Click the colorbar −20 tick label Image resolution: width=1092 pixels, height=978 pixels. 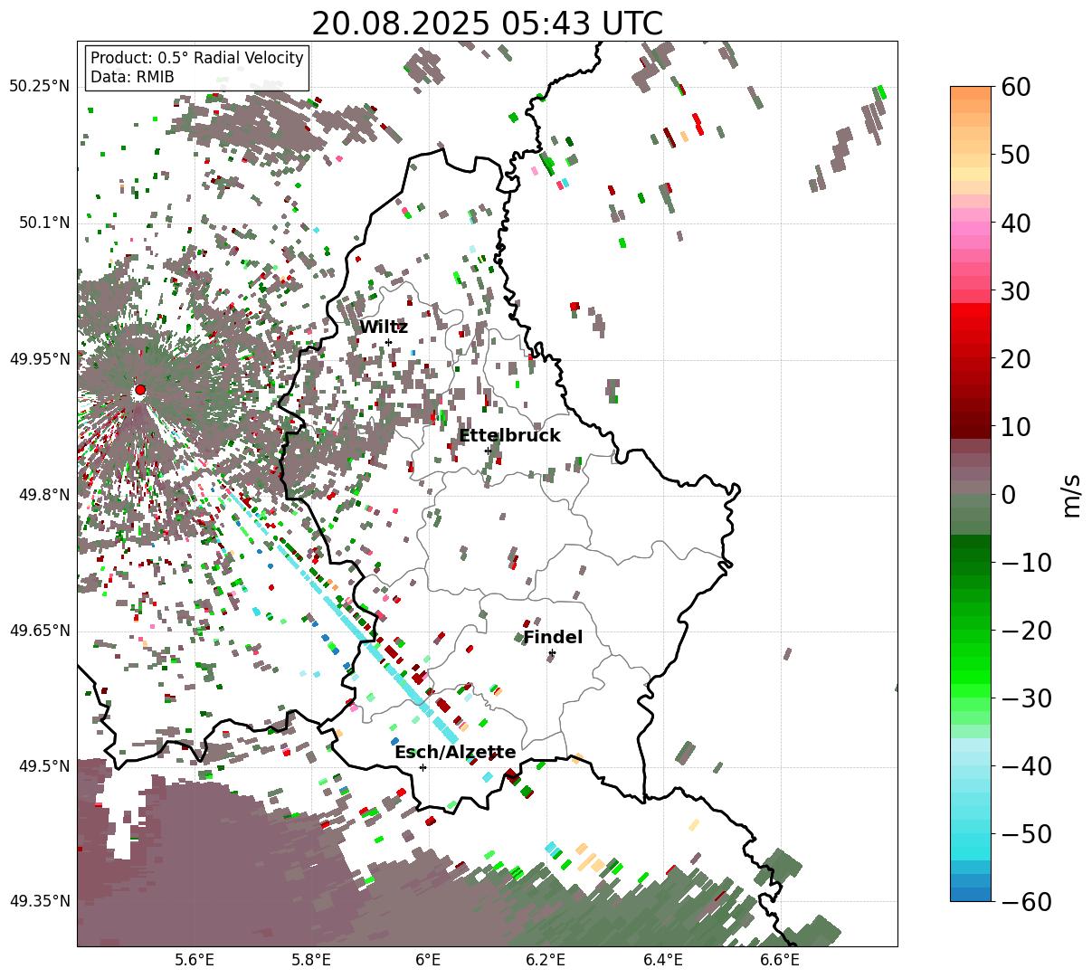(1026, 630)
